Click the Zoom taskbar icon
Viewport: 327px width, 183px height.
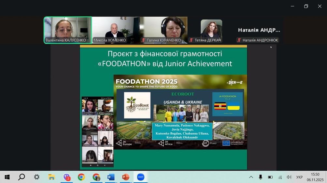pos(141,177)
